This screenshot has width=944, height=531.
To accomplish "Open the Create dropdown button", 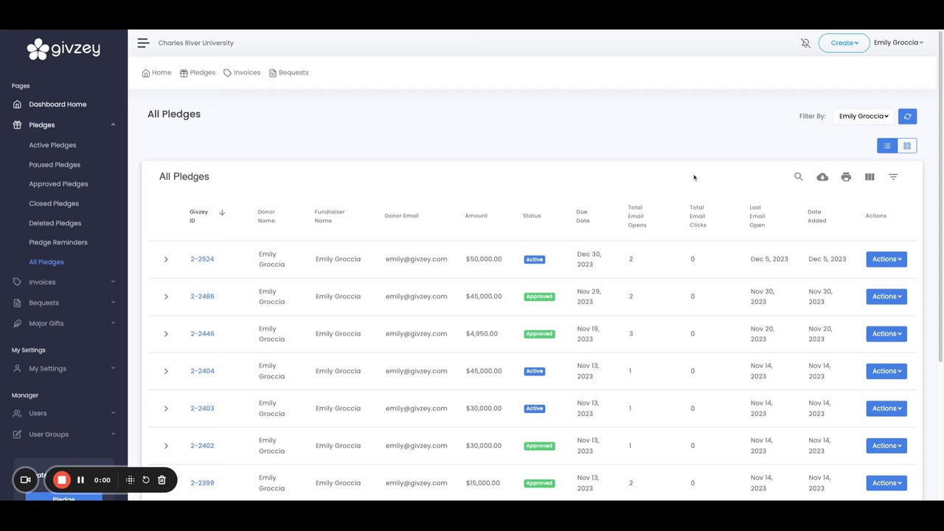I will click(x=844, y=43).
